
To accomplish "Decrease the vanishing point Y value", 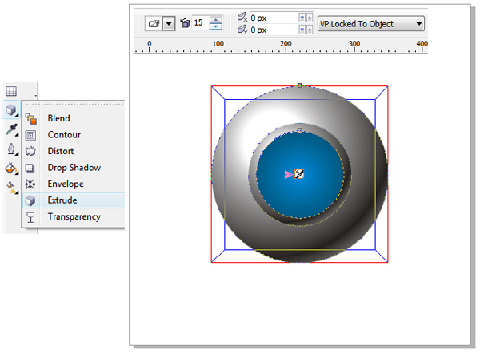I will click(302, 30).
